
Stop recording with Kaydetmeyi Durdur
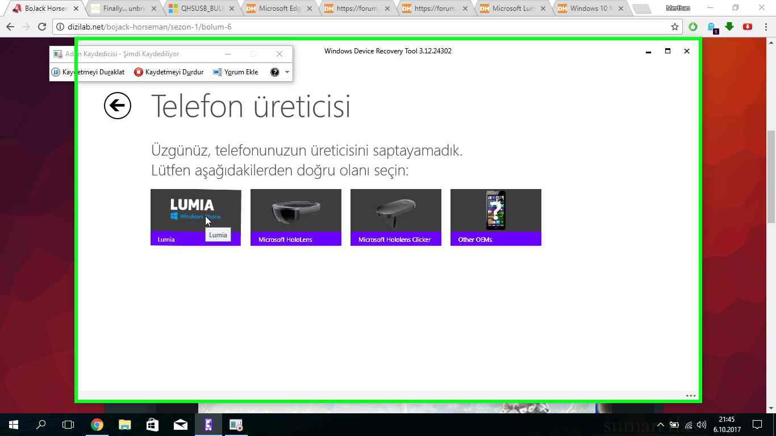169,72
